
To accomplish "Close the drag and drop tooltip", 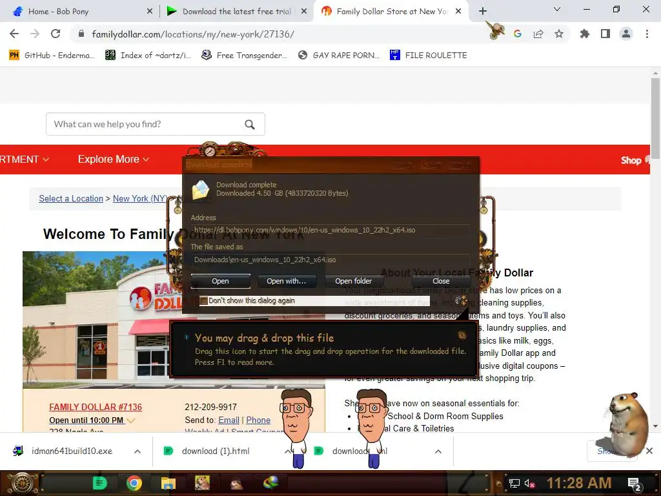I will [462, 335].
